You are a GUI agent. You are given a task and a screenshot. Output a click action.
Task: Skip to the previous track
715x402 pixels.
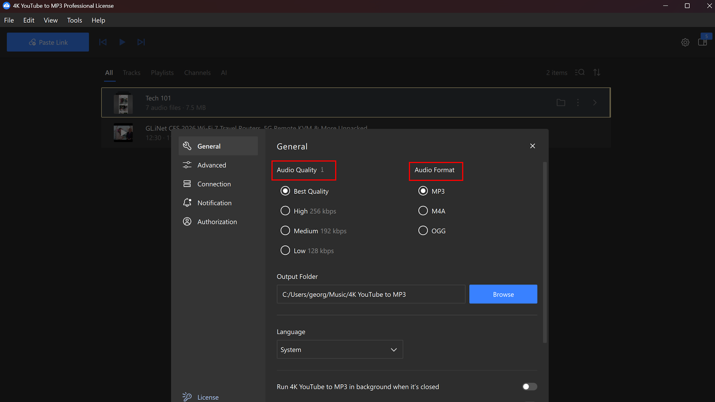pyautogui.click(x=103, y=42)
